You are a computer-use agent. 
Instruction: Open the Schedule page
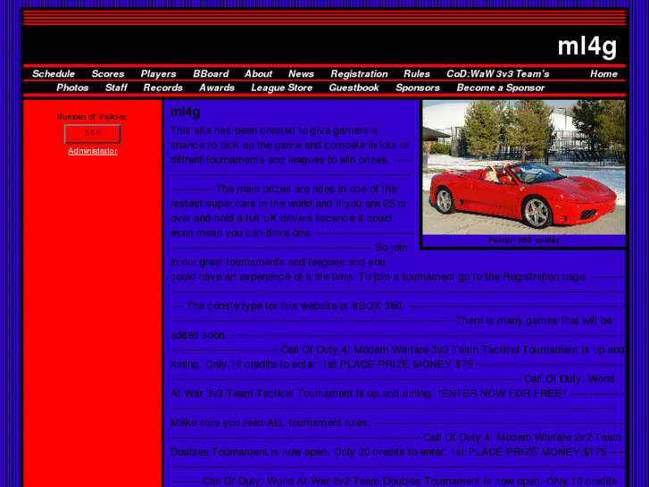(54, 74)
